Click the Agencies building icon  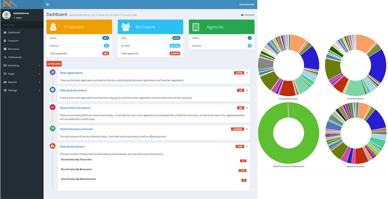click(x=196, y=27)
